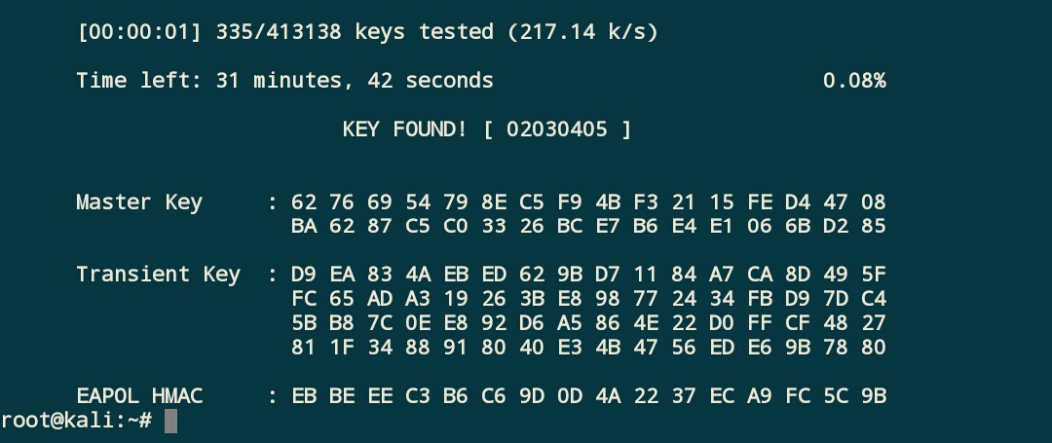Click the found key 02030405
The image size is (1052, 443).
pos(557,129)
